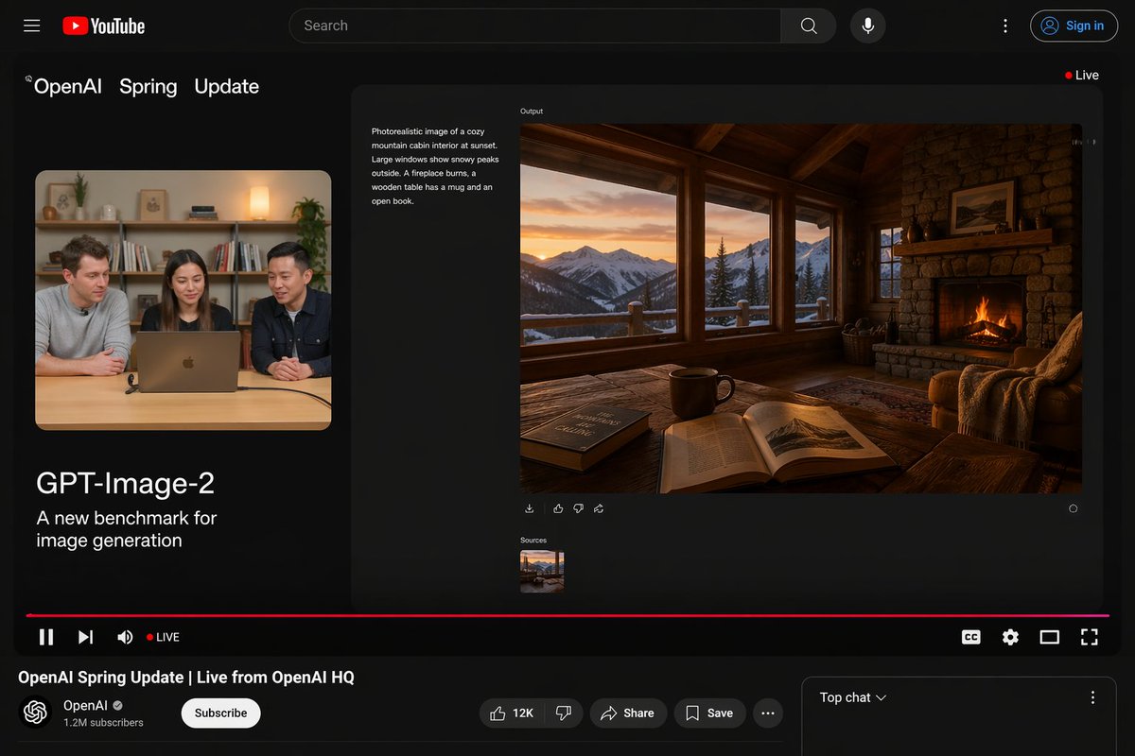The width and height of the screenshot is (1135, 756).
Task: Click share arrow icon under generated image
Action: click(599, 508)
